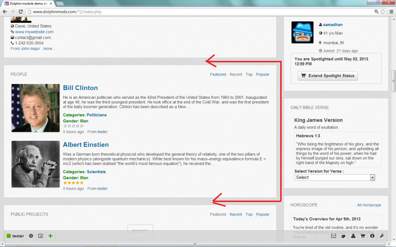Open the Albert Einstien title link
Viewport: 396px width, 247px height.
coord(86,145)
